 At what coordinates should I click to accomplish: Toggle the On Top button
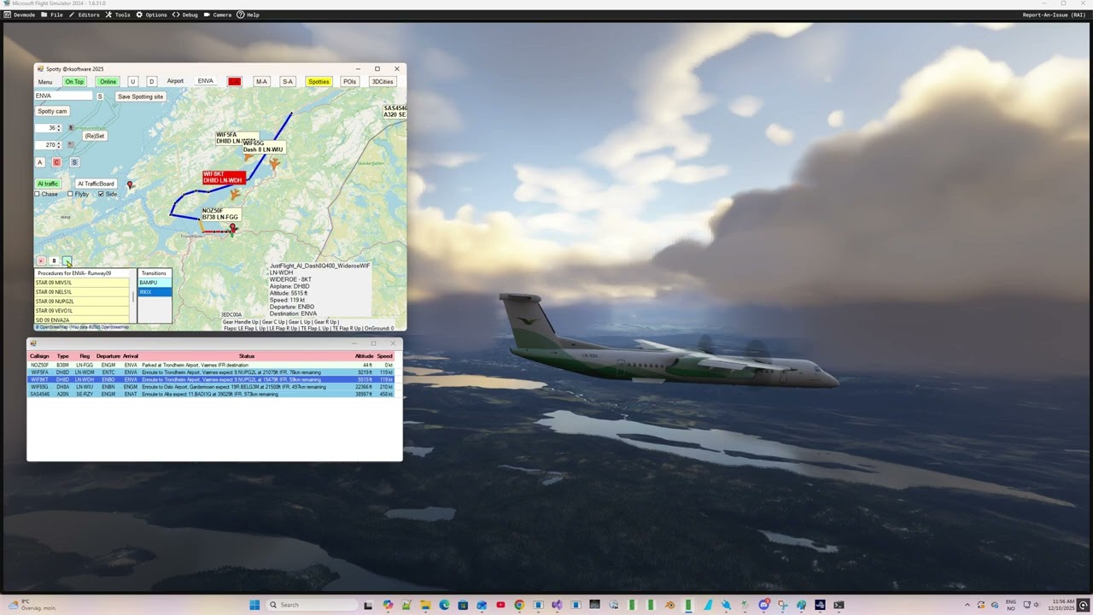[x=74, y=82]
